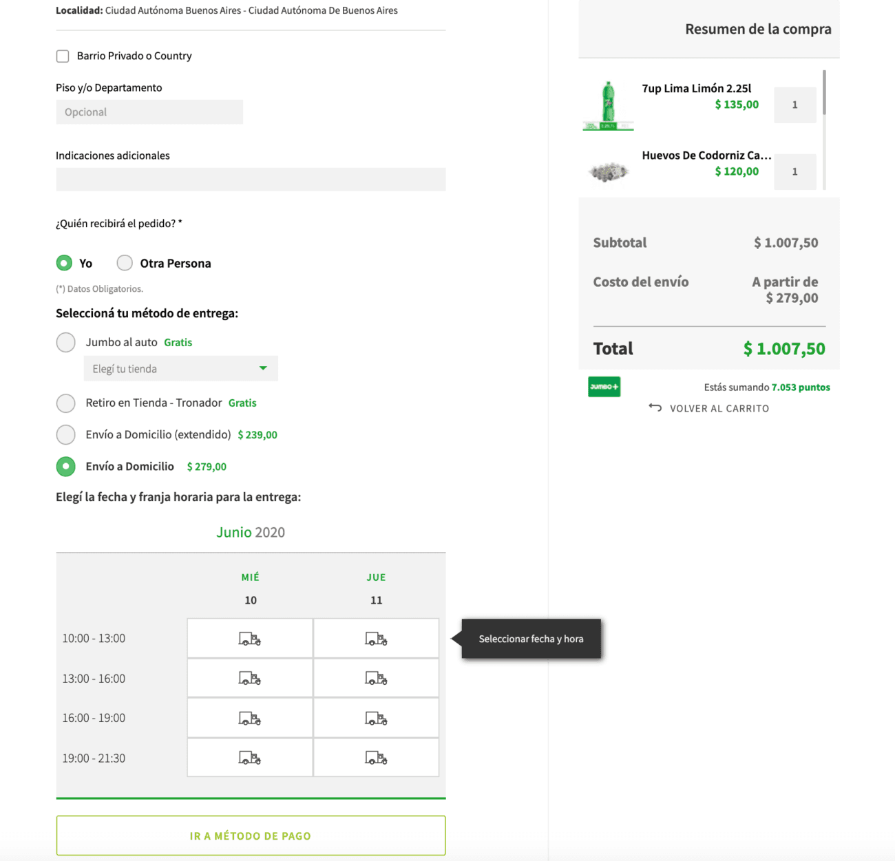Select Retiro en Tienda - Tronador option
Screen dimensions: 895x861
66,403
